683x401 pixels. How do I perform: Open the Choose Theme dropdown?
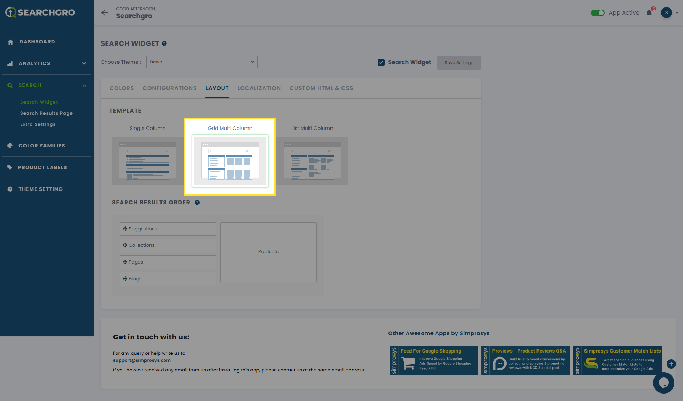pyautogui.click(x=202, y=62)
